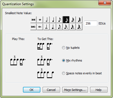Image resolution: width=113 pixels, height=98 pixels.
Task: Select the dotted eighth note value
Action: coord(60,27)
